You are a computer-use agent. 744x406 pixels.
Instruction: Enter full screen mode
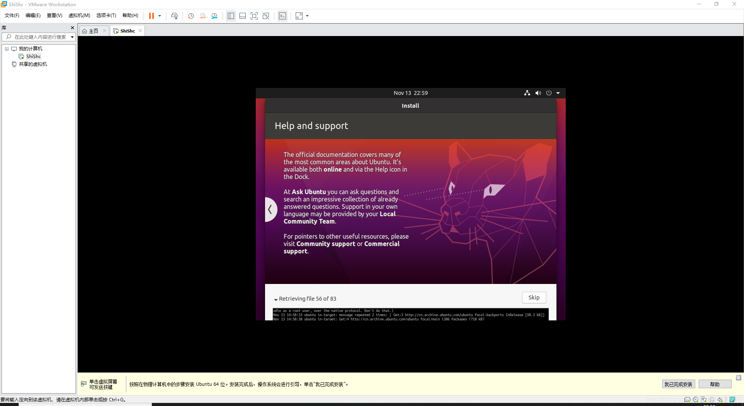(254, 16)
